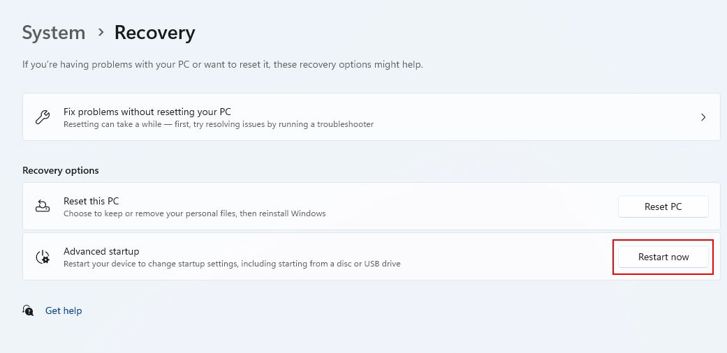Click the Recovery page heading
Viewport: 727px width, 353px height.
[154, 33]
